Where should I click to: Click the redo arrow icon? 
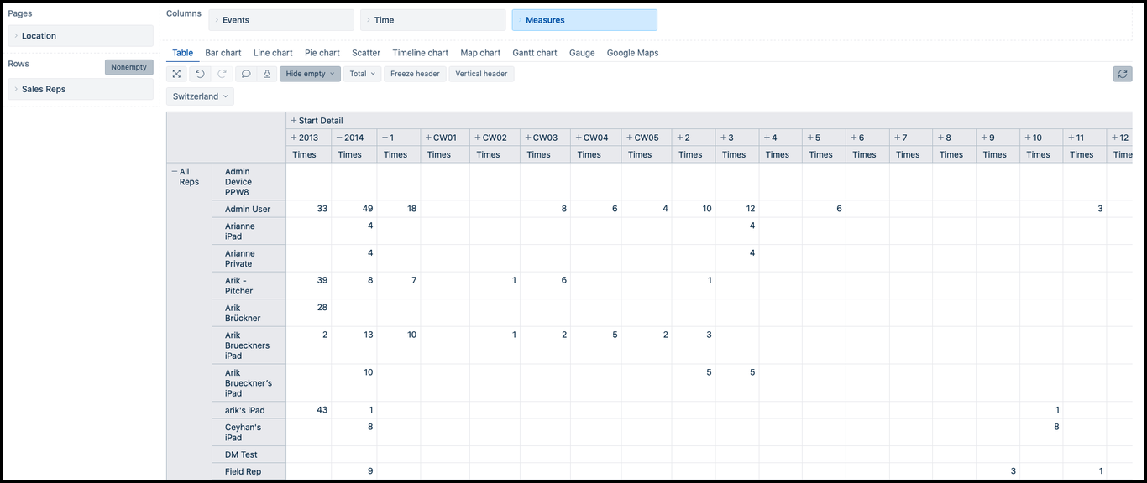[x=223, y=74]
